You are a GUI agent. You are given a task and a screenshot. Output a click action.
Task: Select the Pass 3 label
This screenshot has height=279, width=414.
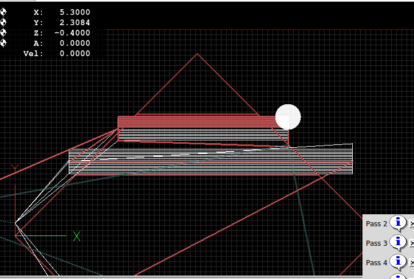click(376, 243)
